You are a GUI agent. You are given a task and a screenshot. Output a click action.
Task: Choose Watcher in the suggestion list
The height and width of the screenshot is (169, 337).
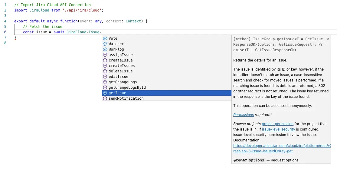pyautogui.click(x=167, y=44)
